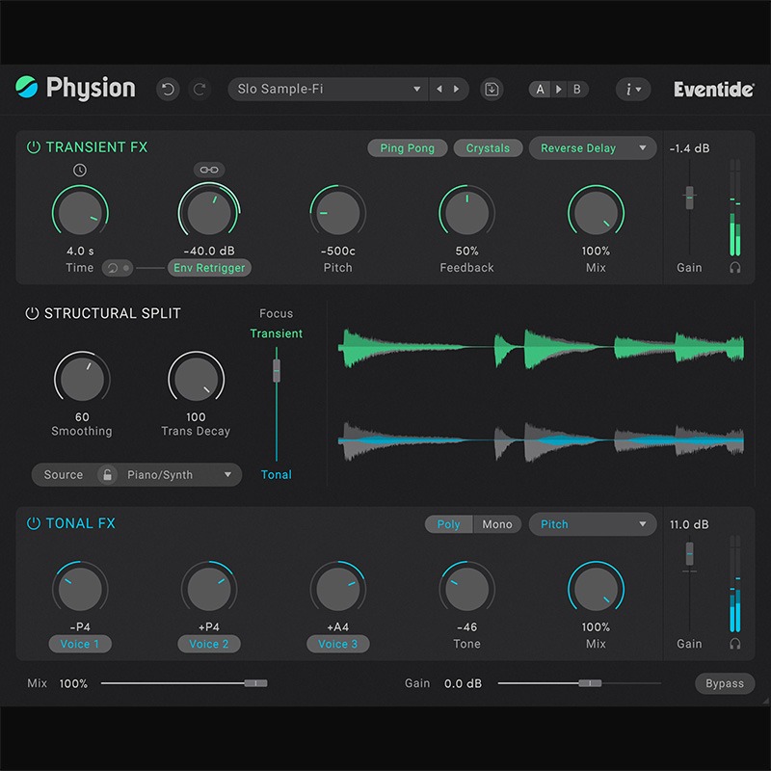Screen dimensions: 771x771
Task: Save the current preset
Action: click(x=492, y=89)
